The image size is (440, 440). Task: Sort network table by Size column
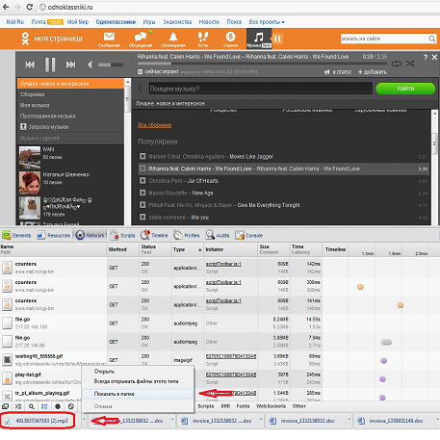pyautogui.click(x=273, y=249)
